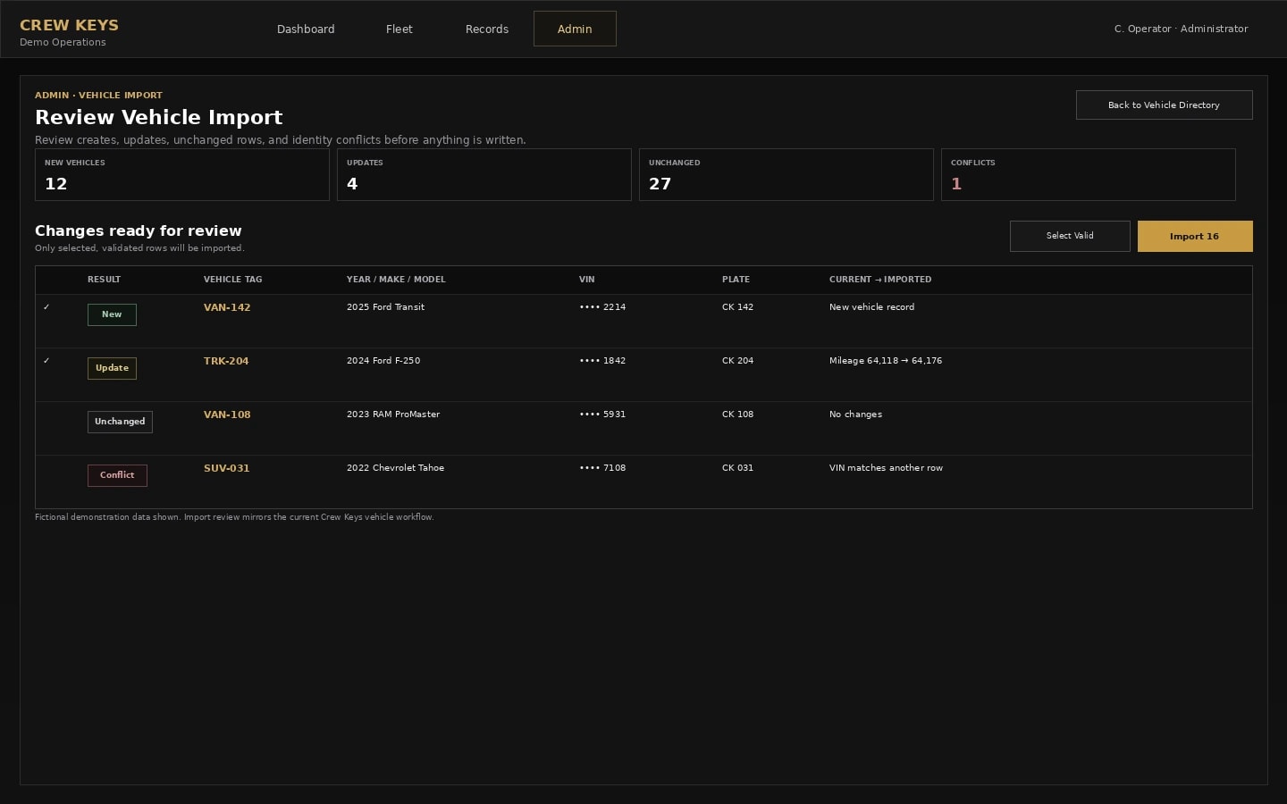Click the New result badge
Viewport: 1287px width, 804px height.
tap(112, 314)
